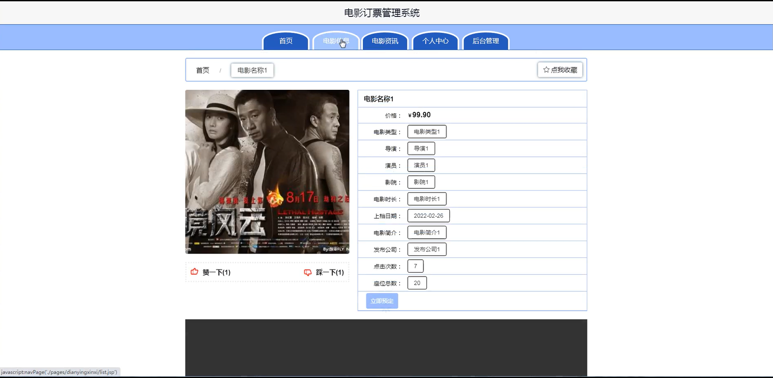Screen dimensions: 773x378
Task: Click the 立即预定 booking button
Action: pos(382,301)
